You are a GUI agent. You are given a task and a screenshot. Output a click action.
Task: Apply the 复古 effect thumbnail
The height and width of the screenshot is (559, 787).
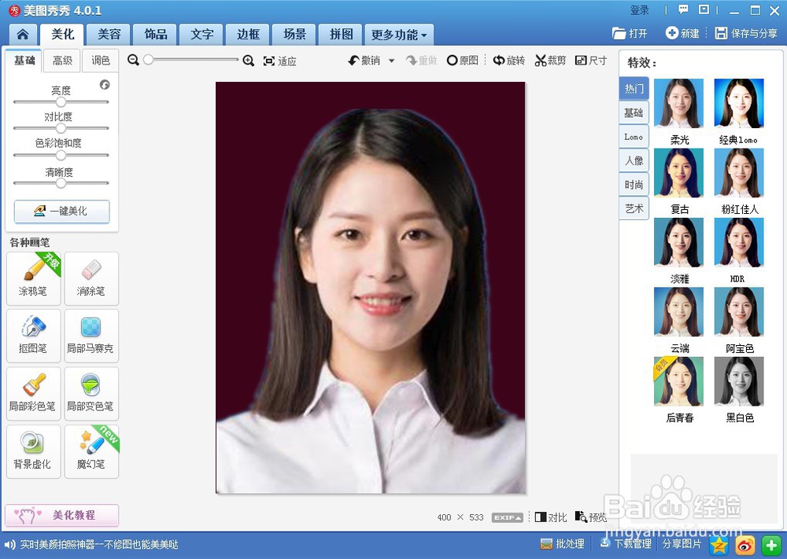pos(679,173)
